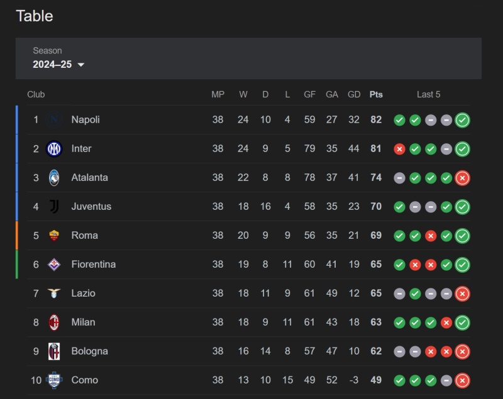This screenshot has width=503, height=399.
Task: Open the Juventus team name link
Action: coord(91,206)
